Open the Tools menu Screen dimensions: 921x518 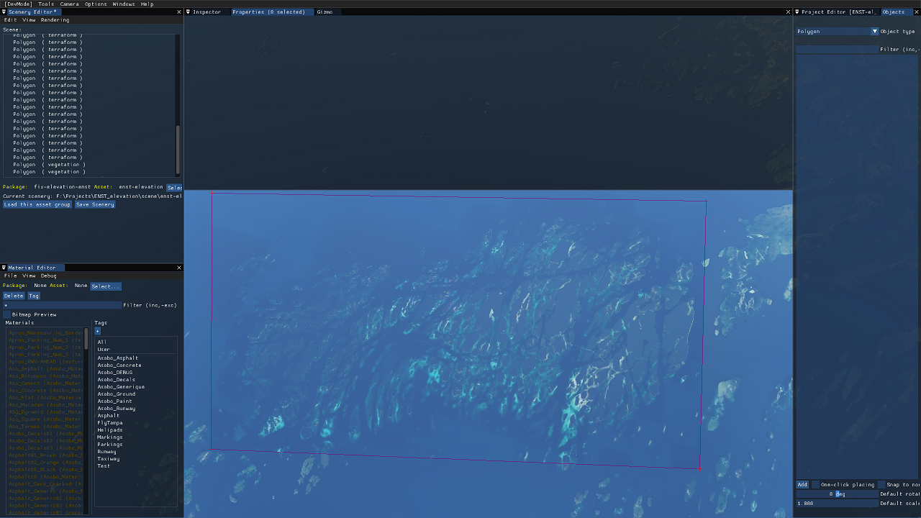click(x=46, y=4)
